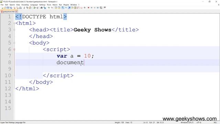This screenshot has height=124, width=220.
Task: Collapse the body fold marker on line 5
Action: (14, 43)
